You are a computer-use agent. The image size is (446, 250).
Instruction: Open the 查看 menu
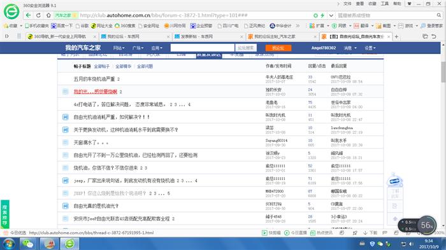pyautogui.click(x=360, y=4)
